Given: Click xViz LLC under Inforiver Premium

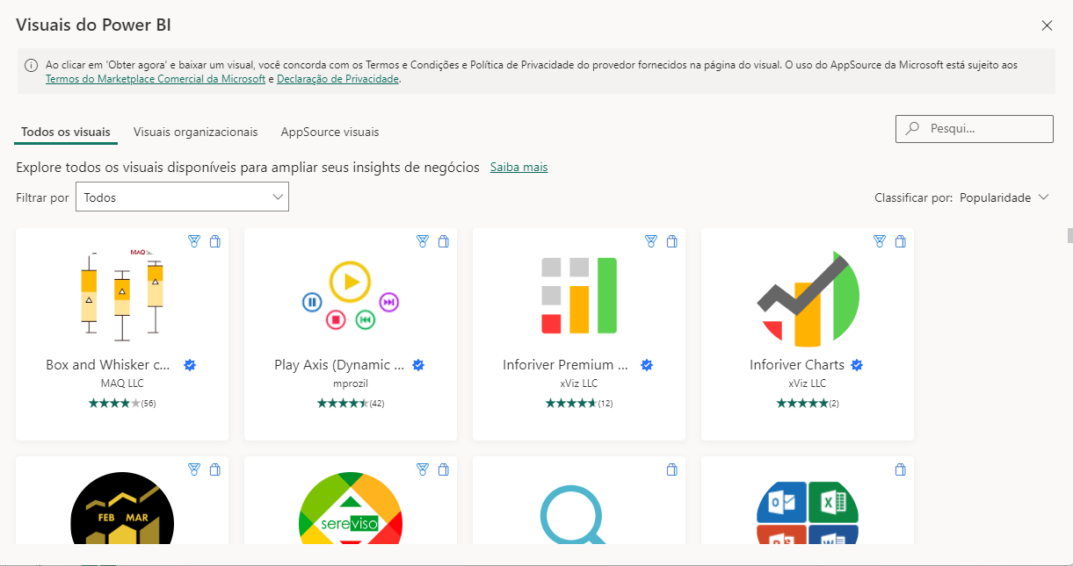Looking at the screenshot, I should click(579, 383).
